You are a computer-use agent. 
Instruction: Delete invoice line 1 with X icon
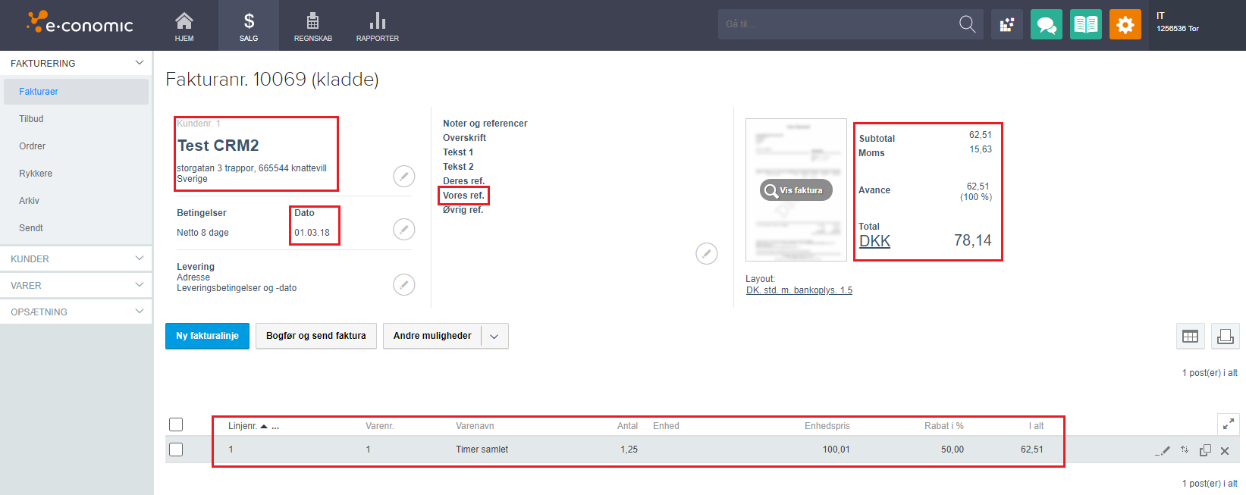[x=1224, y=450]
